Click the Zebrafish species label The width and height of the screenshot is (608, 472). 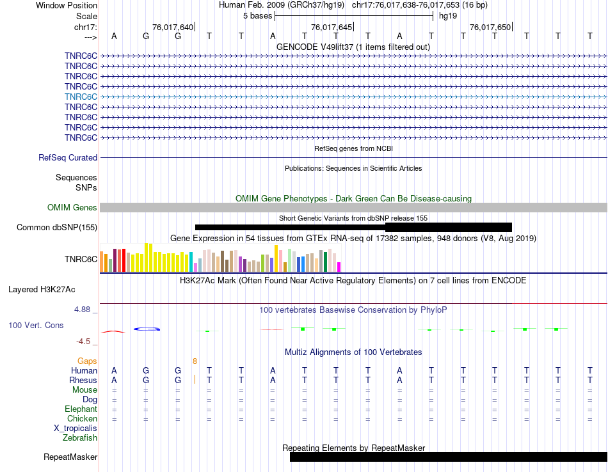coord(80,438)
